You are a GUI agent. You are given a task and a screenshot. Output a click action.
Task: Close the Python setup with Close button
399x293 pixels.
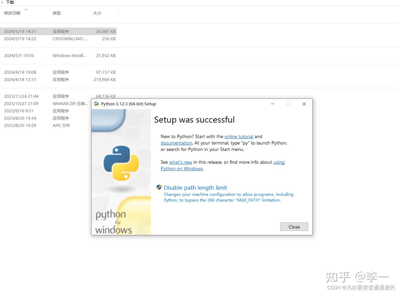tap(294, 227)
